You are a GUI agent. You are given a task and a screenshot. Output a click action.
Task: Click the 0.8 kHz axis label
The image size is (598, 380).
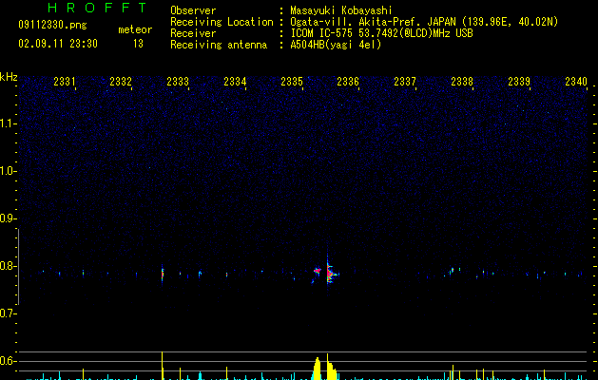[x=9, y=266]
